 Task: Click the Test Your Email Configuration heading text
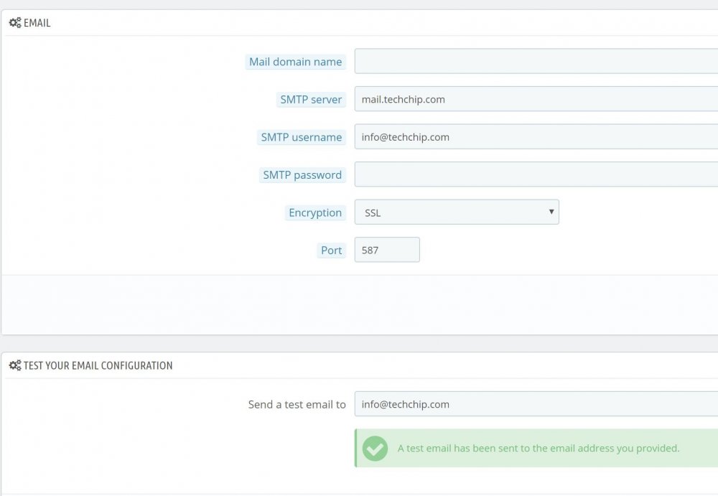tap(98, 365)
